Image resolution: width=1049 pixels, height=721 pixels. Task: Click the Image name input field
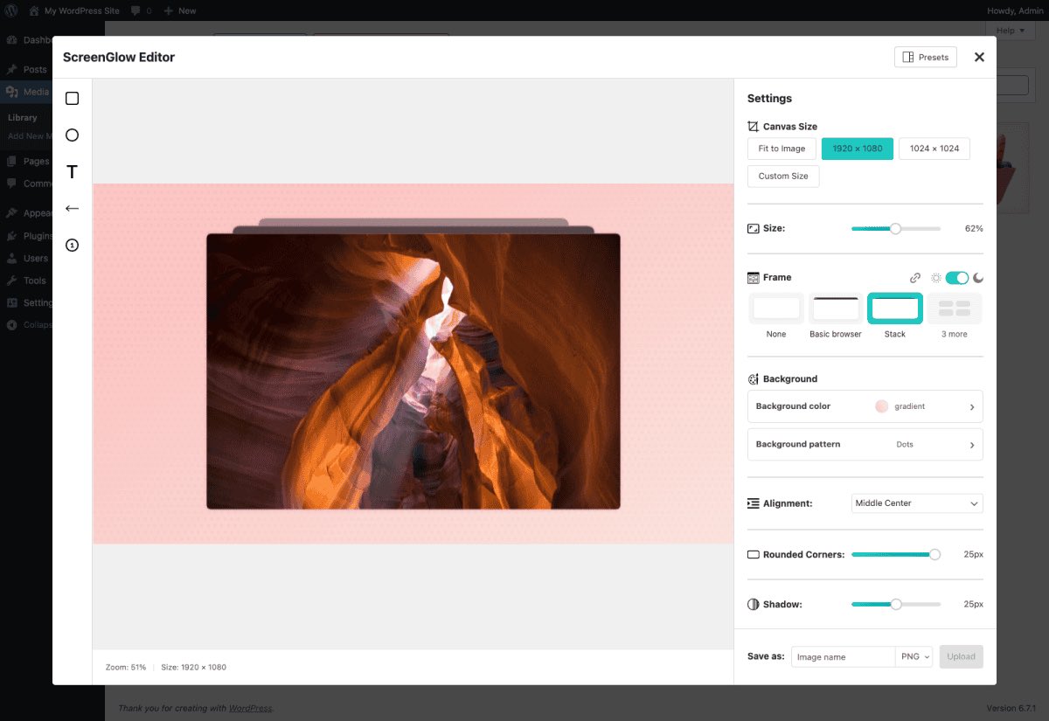tap(843, 657)
